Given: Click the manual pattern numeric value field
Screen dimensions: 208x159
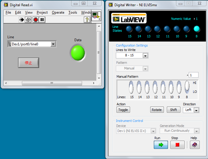Looking at the screenshot, I should (194, 75).
